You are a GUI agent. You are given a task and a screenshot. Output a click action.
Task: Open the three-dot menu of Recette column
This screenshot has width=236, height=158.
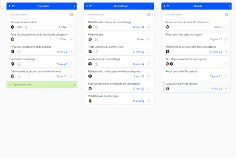229,6
